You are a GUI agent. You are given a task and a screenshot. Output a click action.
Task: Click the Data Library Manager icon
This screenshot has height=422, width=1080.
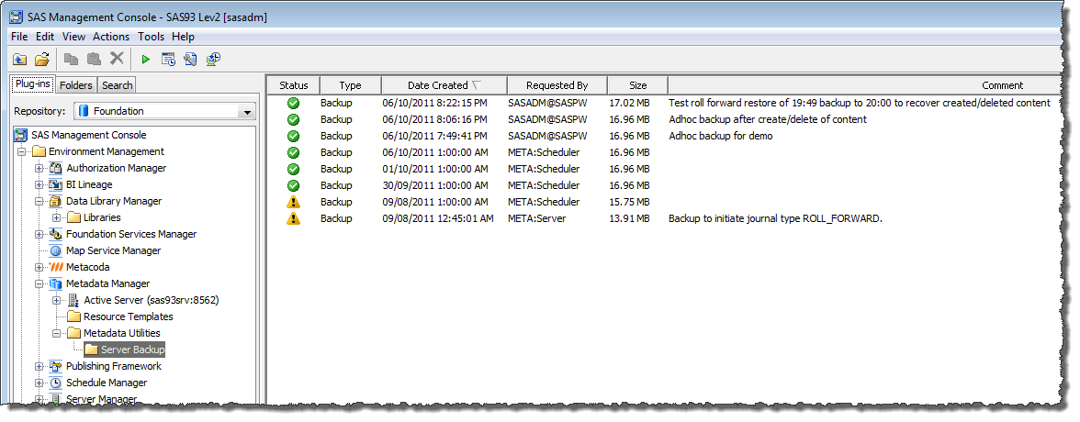tap(56, 201)
